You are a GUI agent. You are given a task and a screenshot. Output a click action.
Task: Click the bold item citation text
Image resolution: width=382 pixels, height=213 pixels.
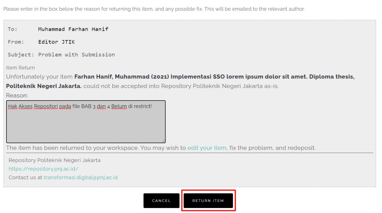[x=214, y=77]
